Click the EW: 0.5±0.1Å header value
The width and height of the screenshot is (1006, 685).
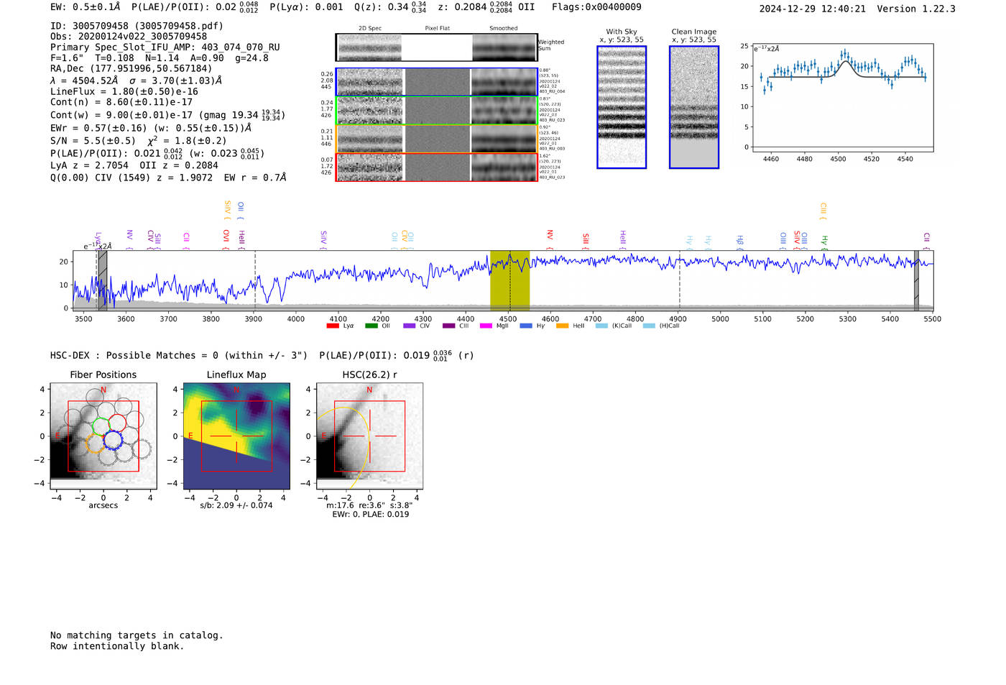(x=85, y=7)
